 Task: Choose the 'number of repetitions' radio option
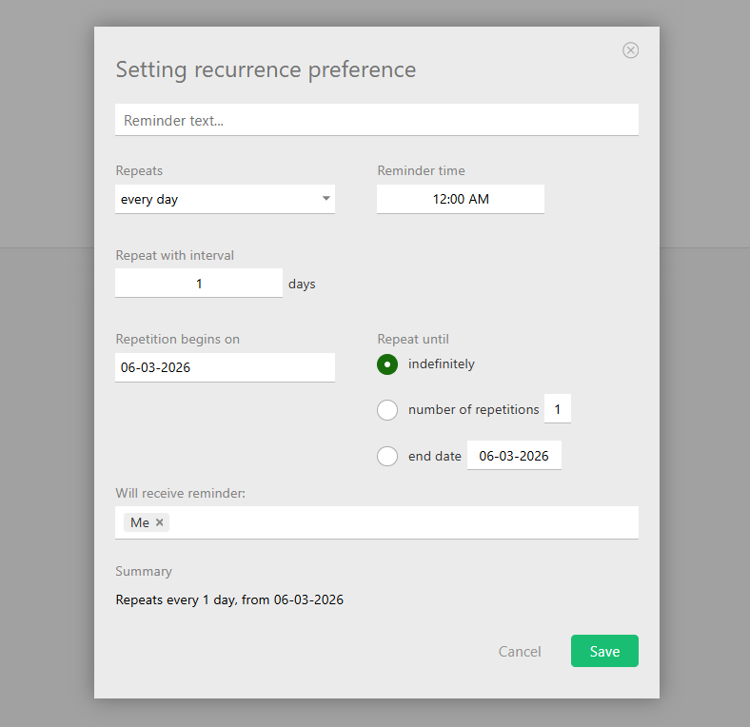[x=387, y=410]
